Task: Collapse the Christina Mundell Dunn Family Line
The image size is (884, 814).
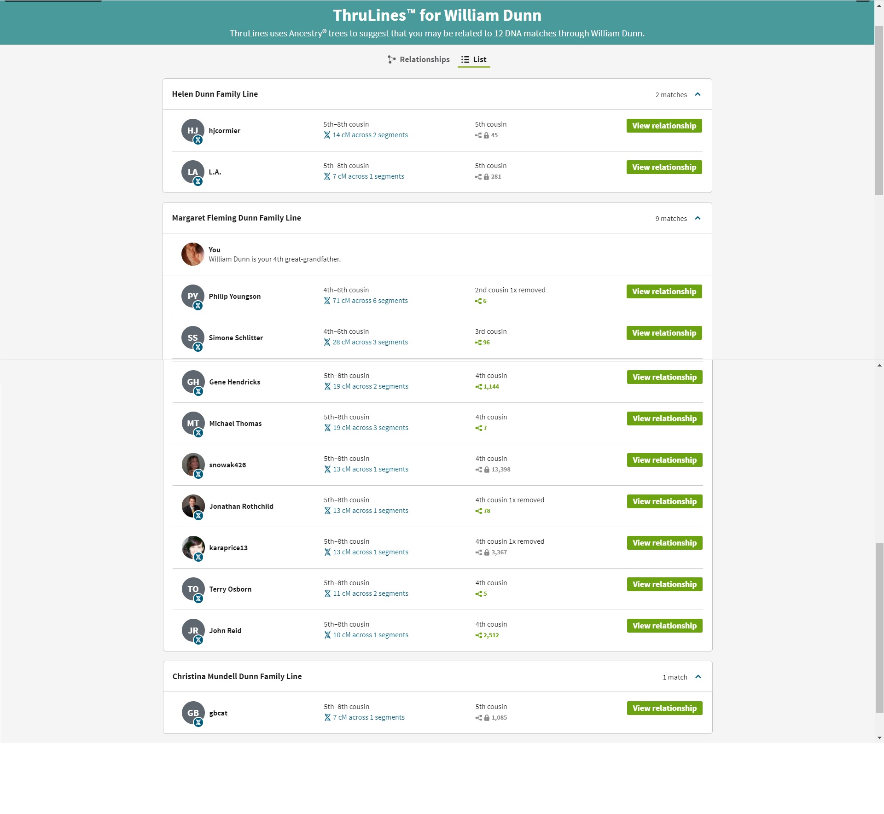Action: tap(698, 677)
